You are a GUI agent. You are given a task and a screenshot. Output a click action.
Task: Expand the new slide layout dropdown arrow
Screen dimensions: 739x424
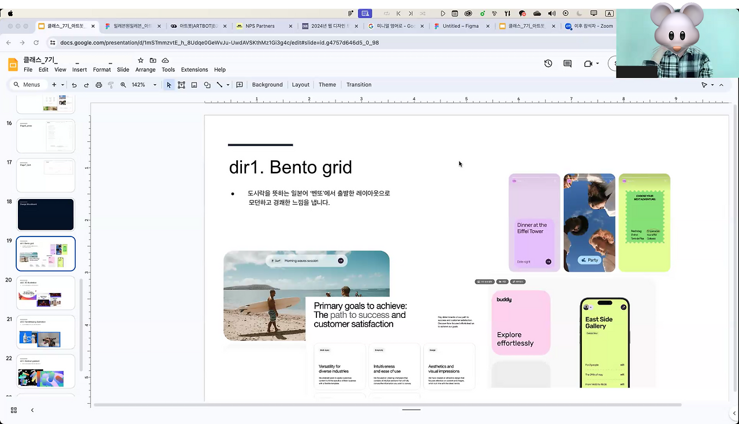(x=62, y=85)
